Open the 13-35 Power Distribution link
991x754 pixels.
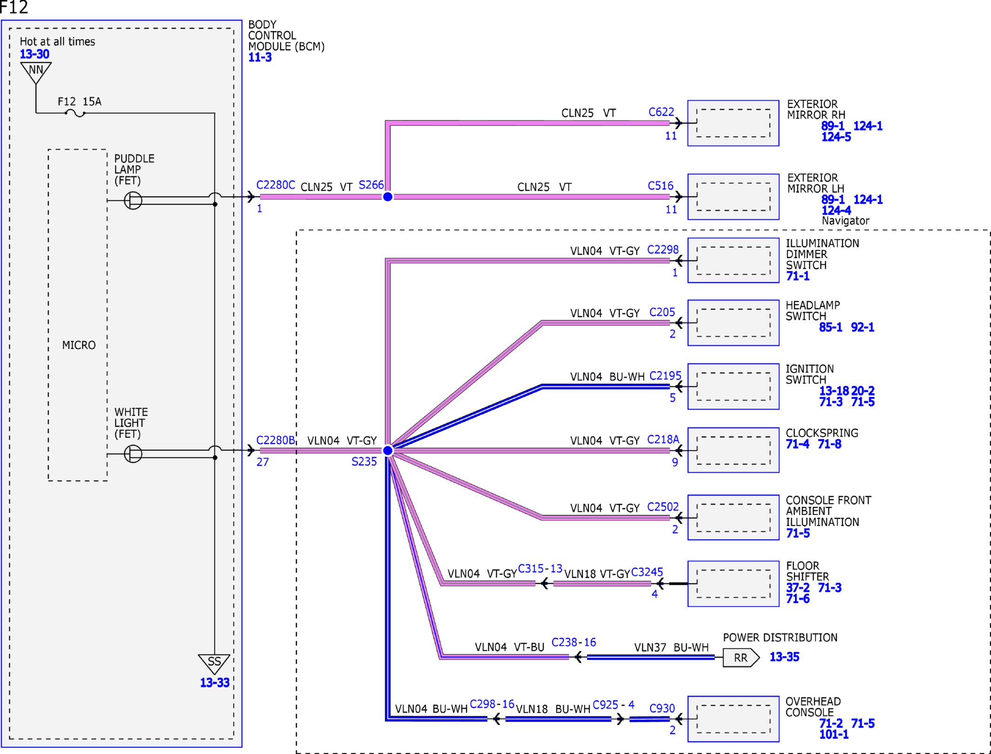click(784, 657)
